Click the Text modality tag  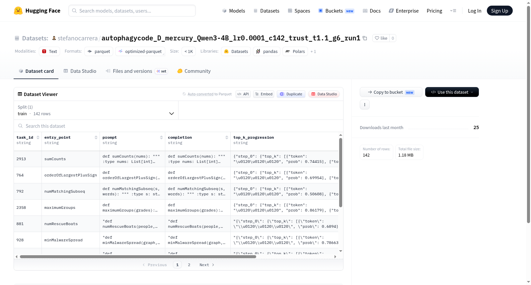pos(49,51)
